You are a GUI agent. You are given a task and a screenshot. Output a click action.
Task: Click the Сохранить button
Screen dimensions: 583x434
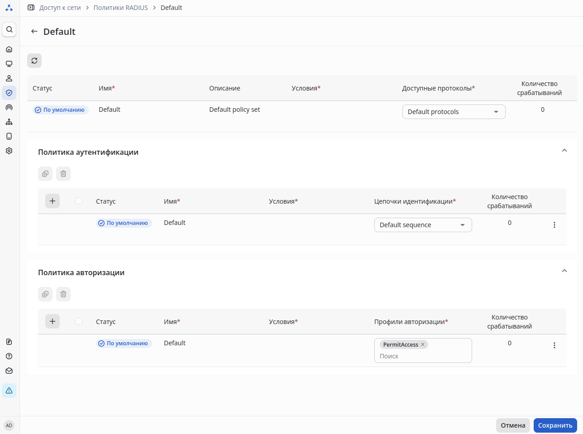coord(555,425)
